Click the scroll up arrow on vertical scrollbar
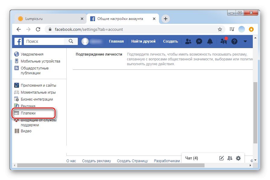Viewport: 270px width, 180px height. (x=255, y=38)
